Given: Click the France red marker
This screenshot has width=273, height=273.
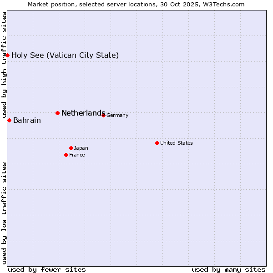Looking at the screenshot, I should pyautogui.click(x=66, y=155).
